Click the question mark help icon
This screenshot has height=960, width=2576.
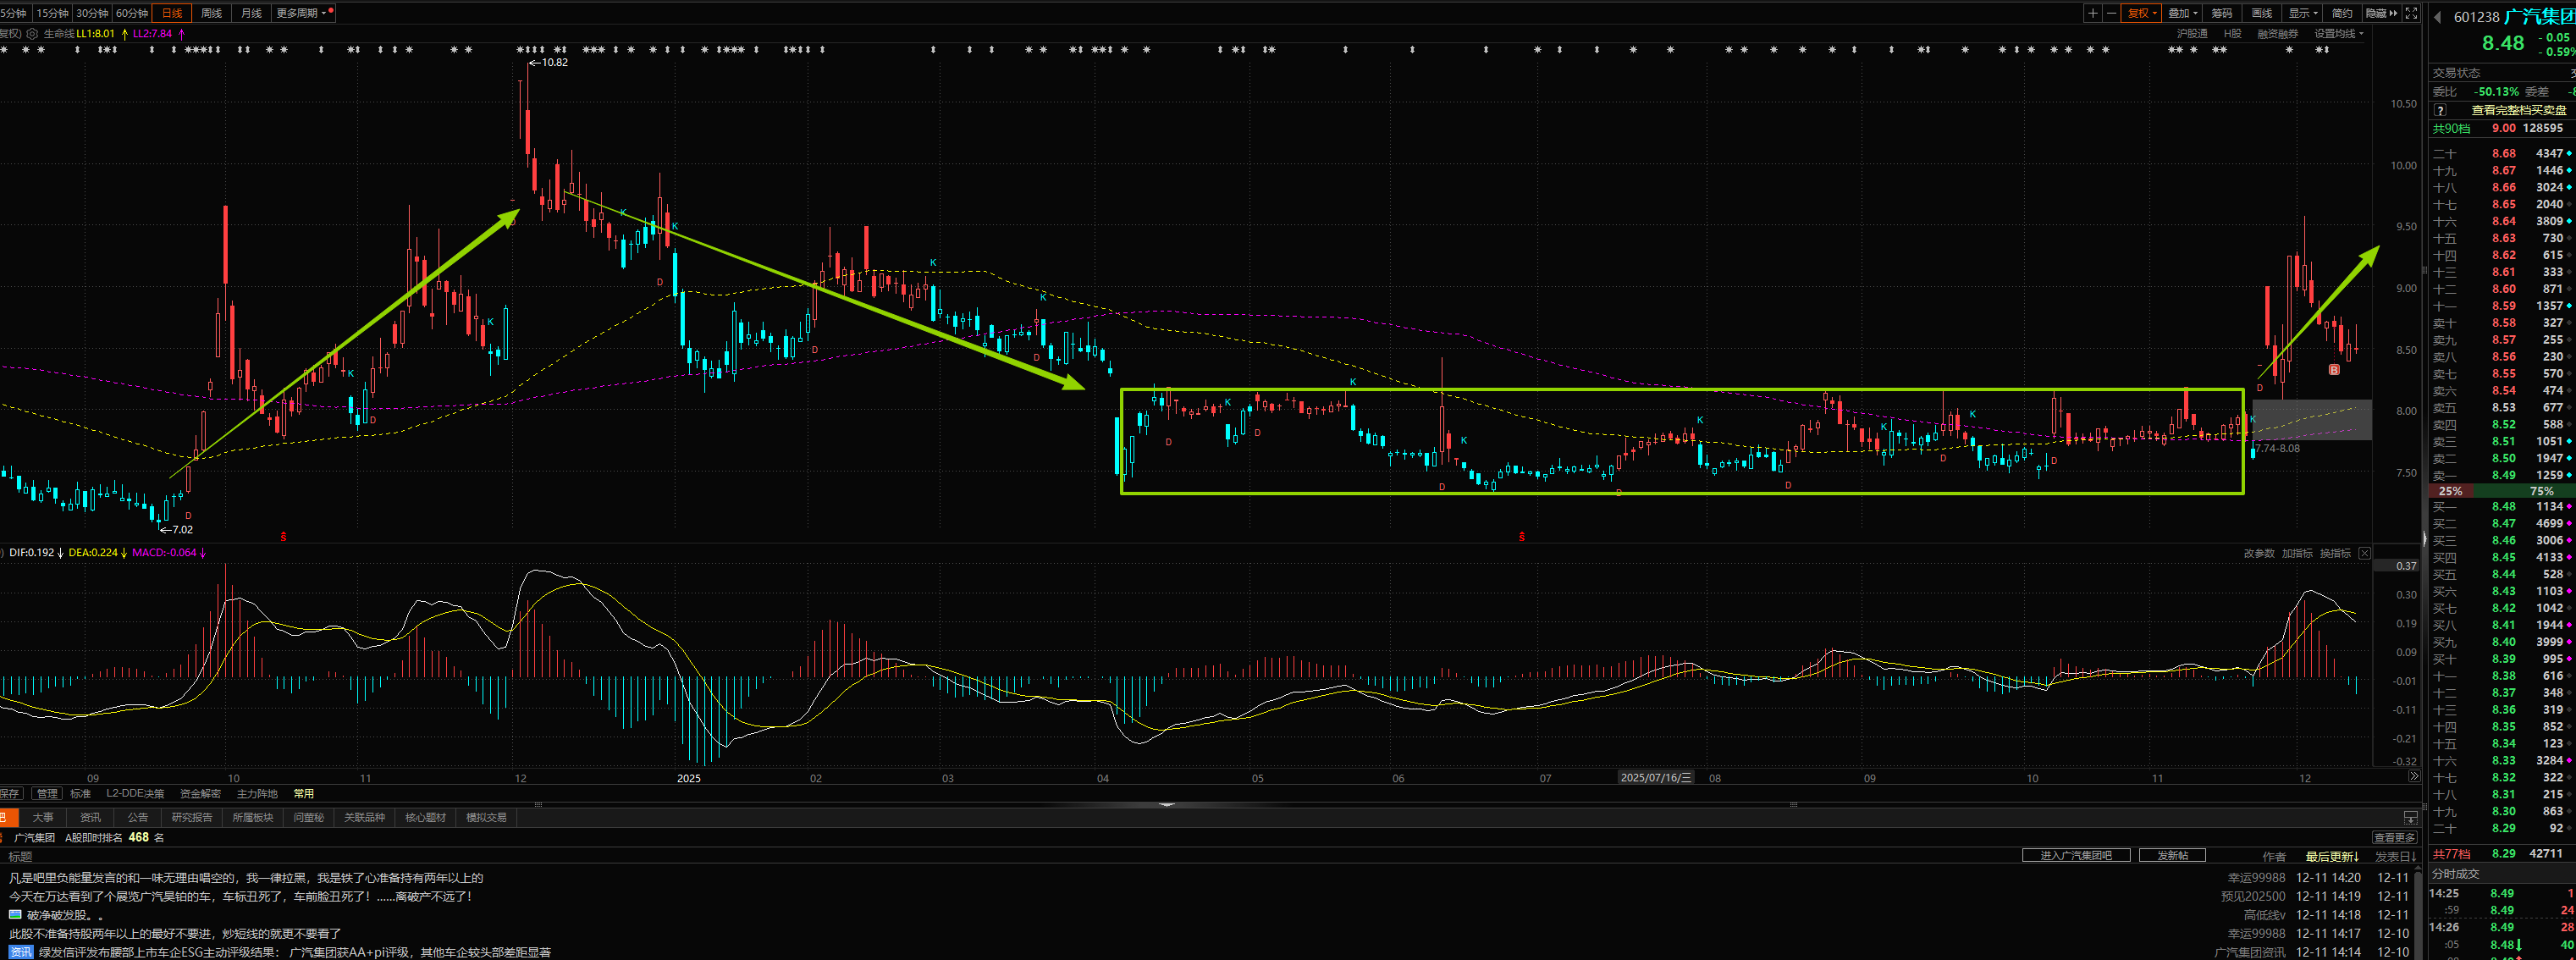point(2440,110)
